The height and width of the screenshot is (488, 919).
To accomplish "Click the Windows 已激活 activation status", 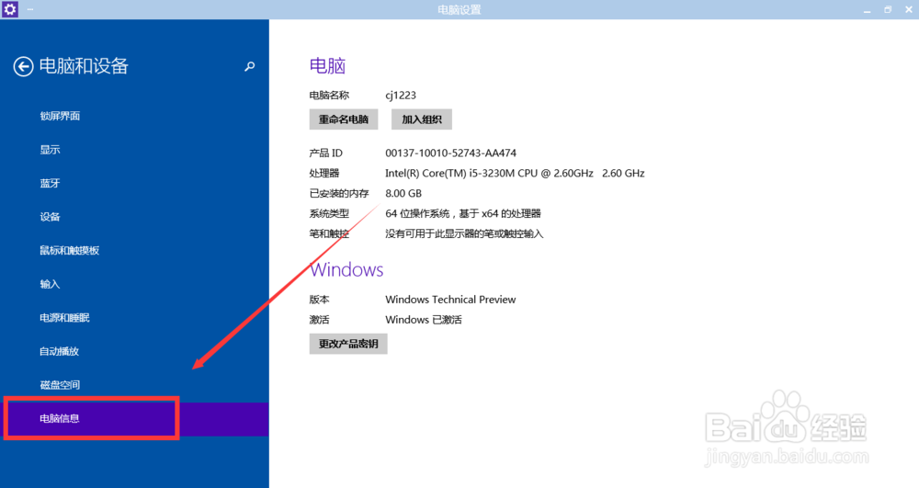I will click(424, 320).
